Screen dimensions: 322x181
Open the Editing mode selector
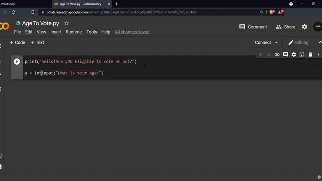[298, 42]
